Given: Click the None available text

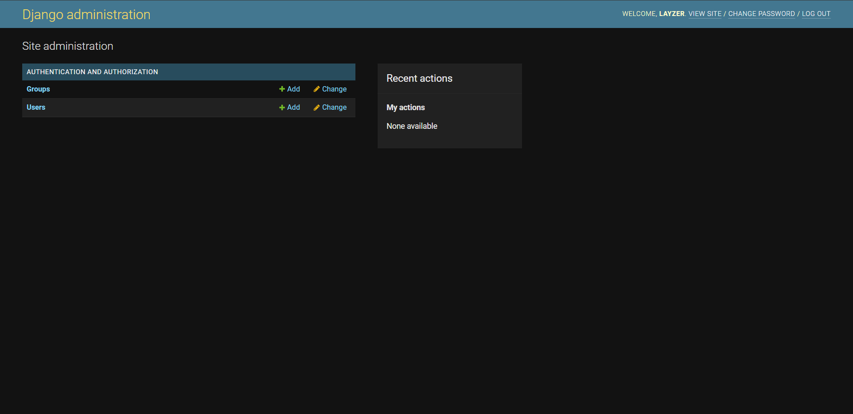Looking at the screenshot, I should pyautogui.click(x=412, y=126).
